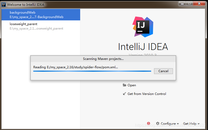Viewport: 208px width, 130px height.
Task: Click the Maven scanning progress bar
Action: point(92,71)
